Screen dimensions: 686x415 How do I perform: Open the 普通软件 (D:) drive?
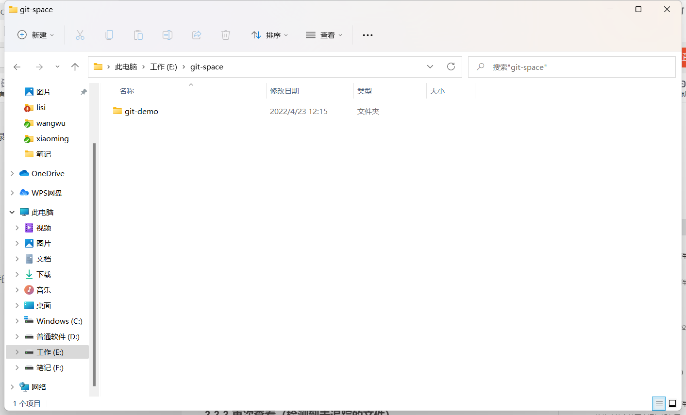point(58,336)
